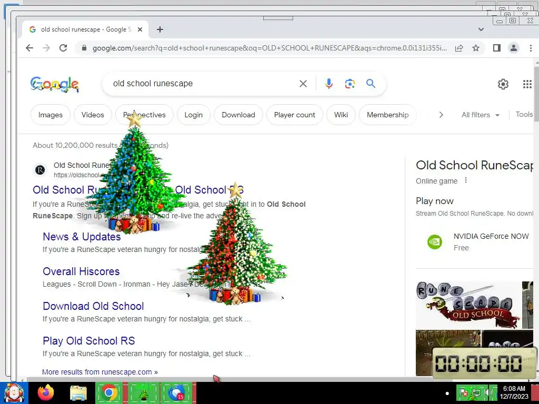Open the taskbar clock and date
Viewport: 539px width, 404px height.
click(x=514, y=392)
